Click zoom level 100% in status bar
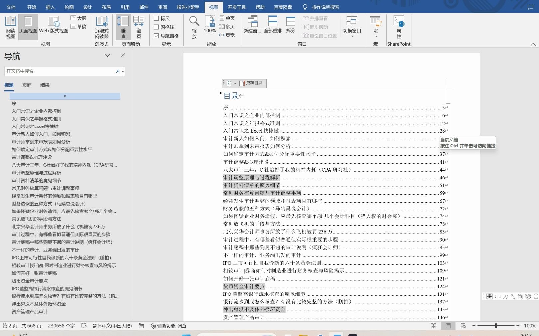Screen dimensions: 539x336 (530, 326)
